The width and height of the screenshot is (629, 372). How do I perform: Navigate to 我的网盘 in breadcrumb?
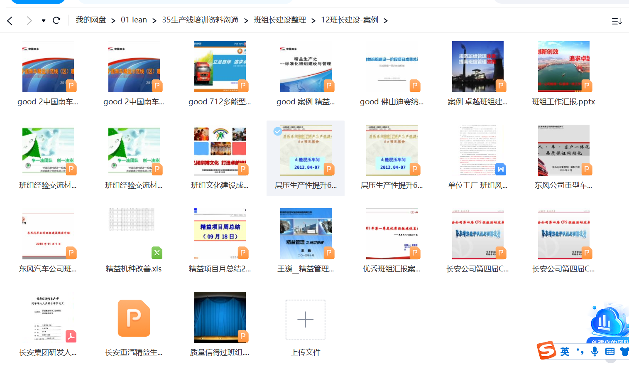click(91, 20)
